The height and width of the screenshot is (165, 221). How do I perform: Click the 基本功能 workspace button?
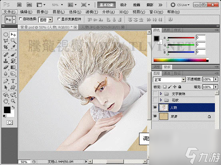(107, 5)
